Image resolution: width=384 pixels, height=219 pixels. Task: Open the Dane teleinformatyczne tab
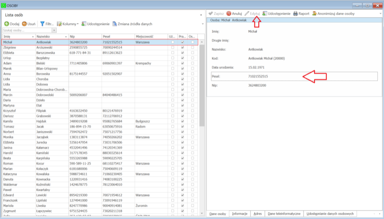tap(284, 214)
